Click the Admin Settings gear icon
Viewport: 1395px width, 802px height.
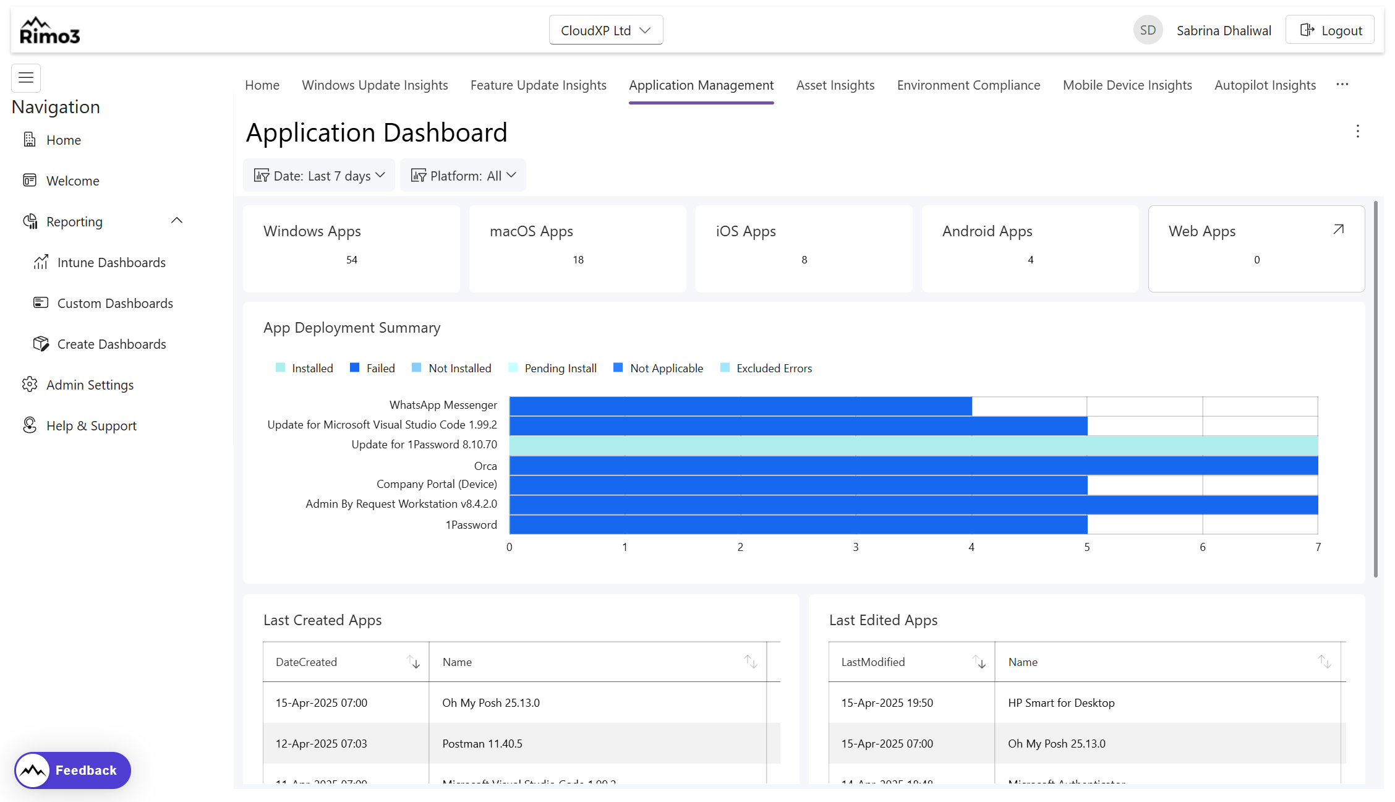30,385
